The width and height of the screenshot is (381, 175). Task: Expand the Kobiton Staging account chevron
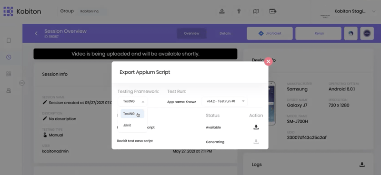pyautogui.click(x=374, y=11)
